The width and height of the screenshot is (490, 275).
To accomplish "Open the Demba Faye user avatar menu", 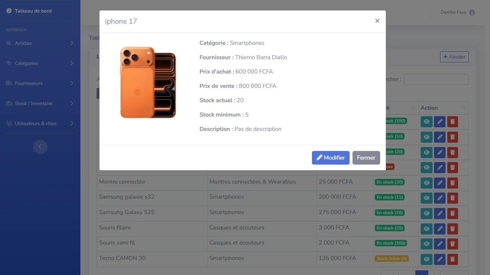I will (472, 13).
